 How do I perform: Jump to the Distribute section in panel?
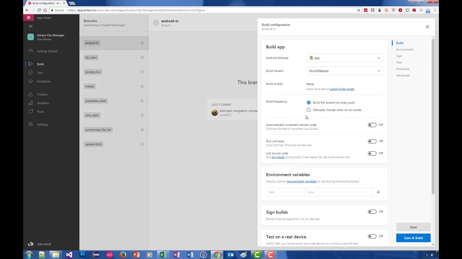pyautogui.click(x=402, y=69)
